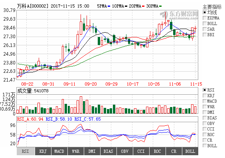The height and width of the screenshot is (158, 225).
Task: Select the KDJ radio in right list
Action: tap(205, 96)
